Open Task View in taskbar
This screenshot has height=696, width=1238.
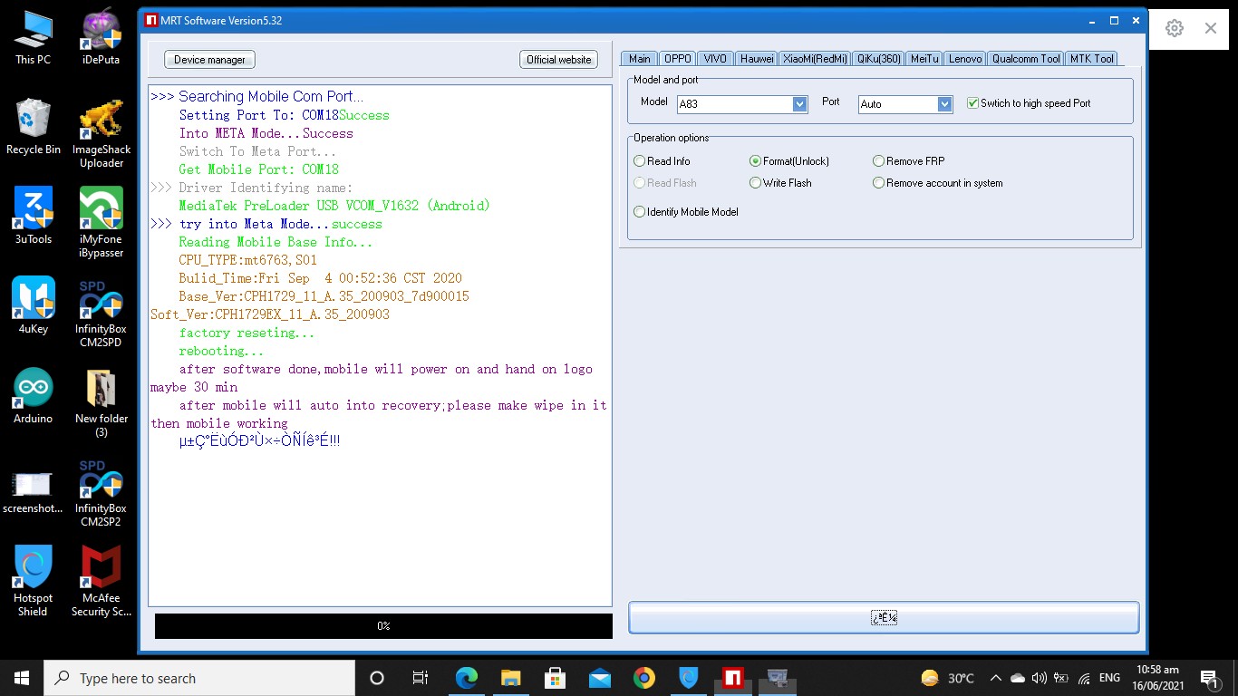[421, 678]
